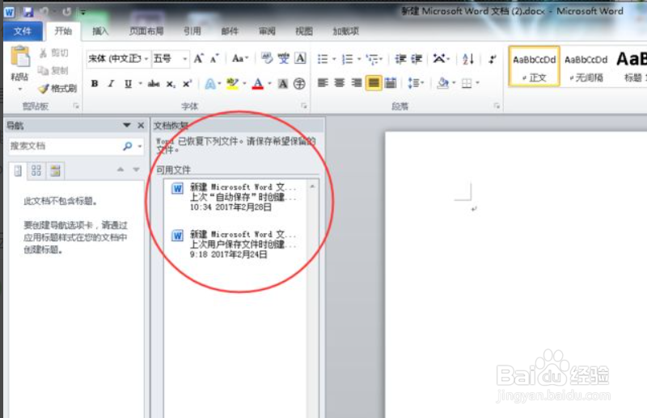Open the font size (五号) dropdown
647x418 pixels.
(x=185, y=59)
